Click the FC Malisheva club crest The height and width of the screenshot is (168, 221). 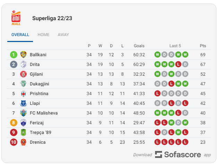[23, 113]
